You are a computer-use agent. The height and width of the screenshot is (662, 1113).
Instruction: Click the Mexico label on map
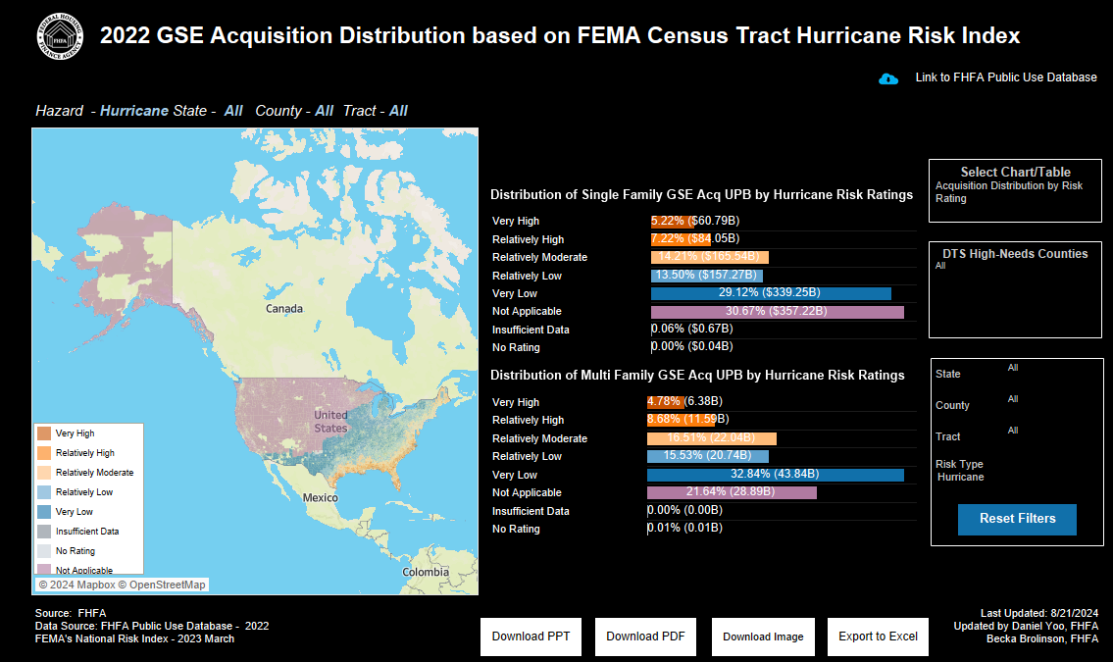pos(320,498)
